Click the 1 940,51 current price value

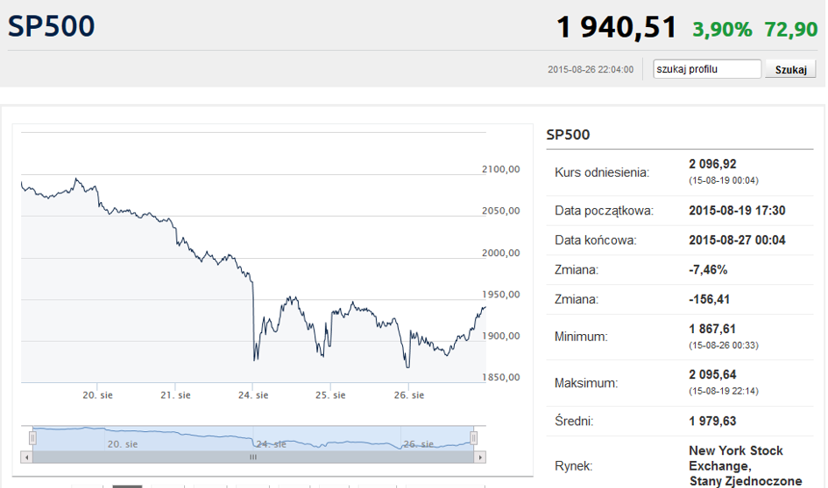(x=617, y=28)
